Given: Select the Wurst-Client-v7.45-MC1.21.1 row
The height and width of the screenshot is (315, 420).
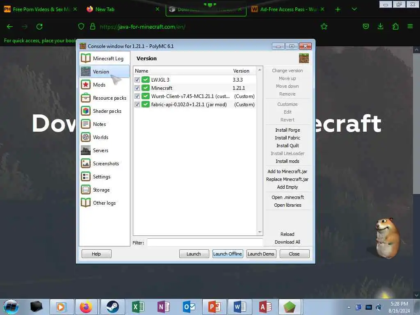Looking at the screenshot, I should click(195, 96).
